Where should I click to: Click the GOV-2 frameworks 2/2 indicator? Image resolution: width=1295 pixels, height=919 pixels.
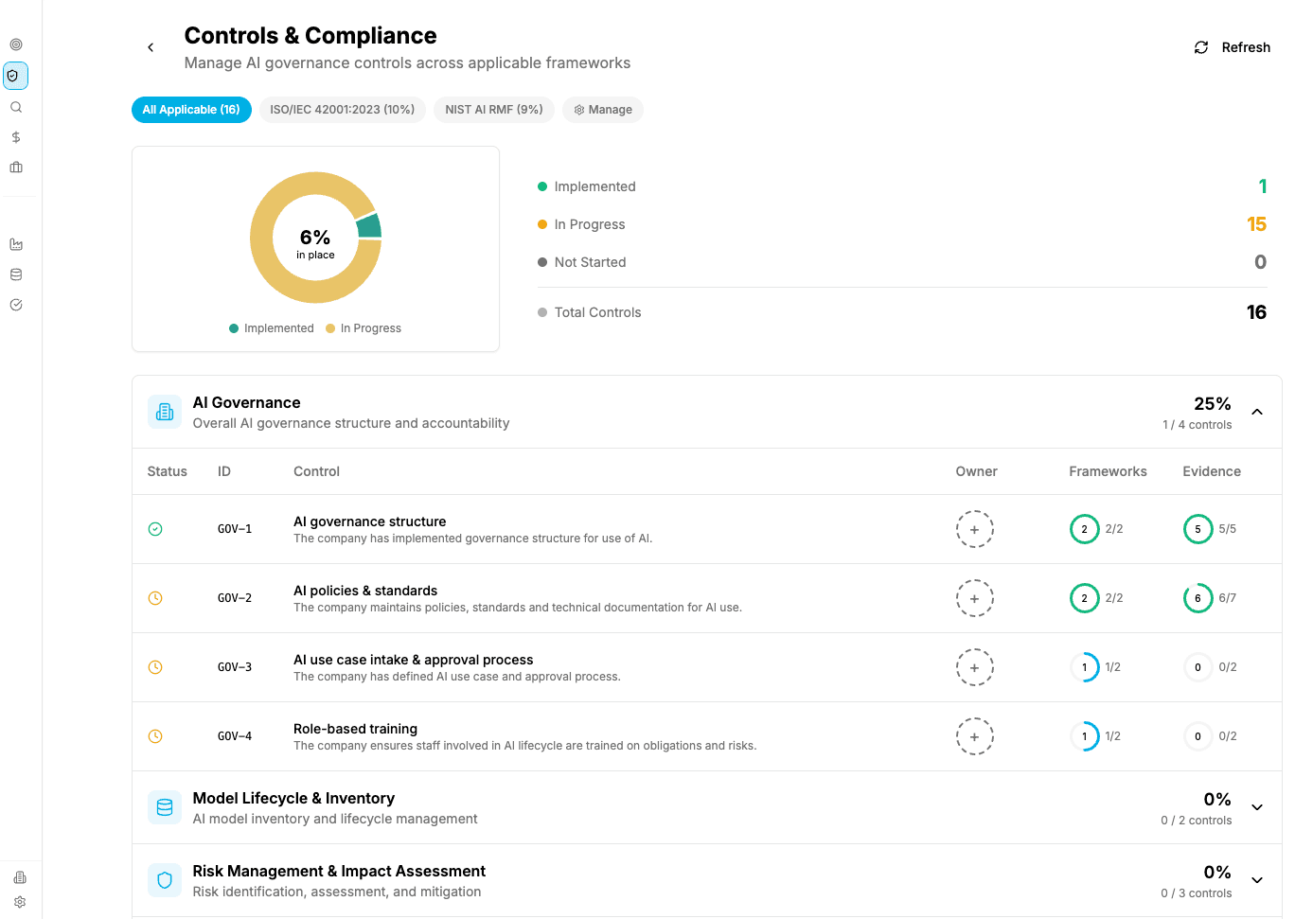(x=1096, y=598)
